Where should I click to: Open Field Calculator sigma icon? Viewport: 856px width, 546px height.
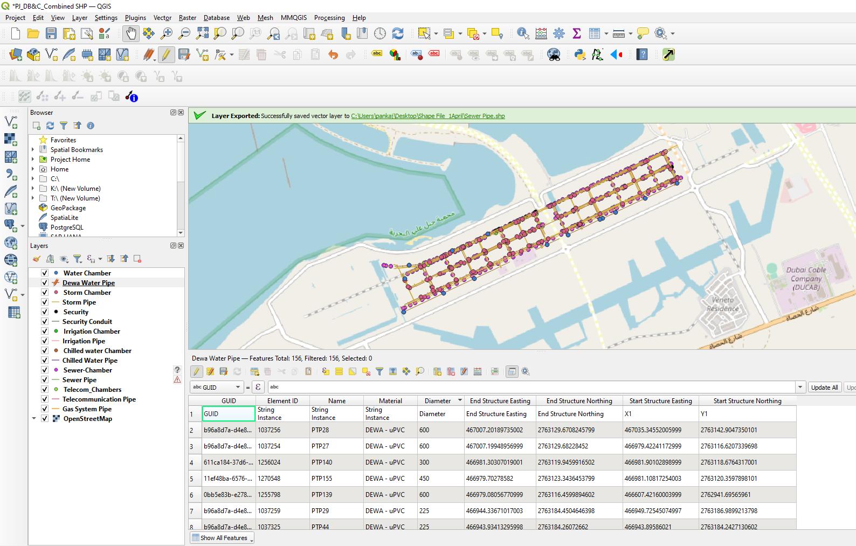[x=577, y=33]
